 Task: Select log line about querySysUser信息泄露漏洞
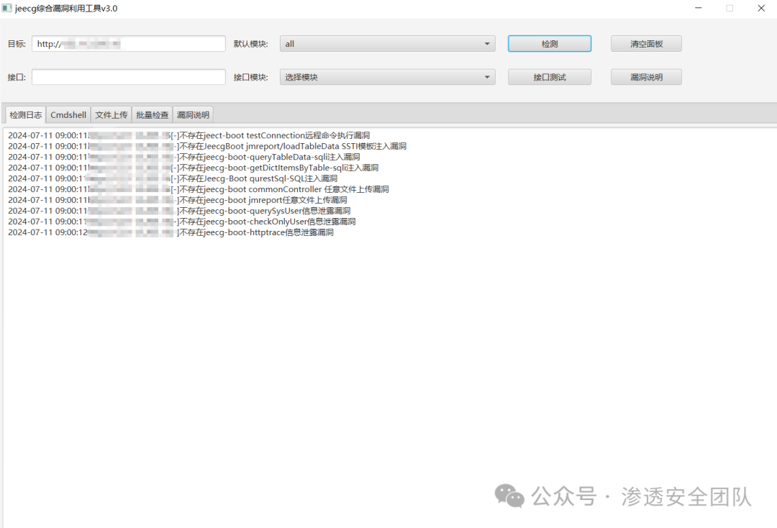179,211
